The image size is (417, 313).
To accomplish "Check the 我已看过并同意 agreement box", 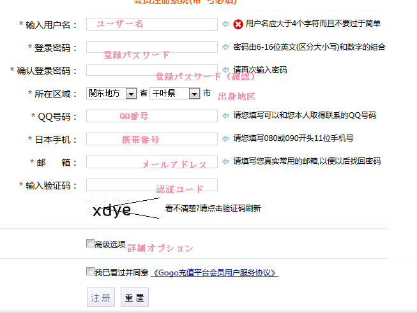I will [90, 272].
